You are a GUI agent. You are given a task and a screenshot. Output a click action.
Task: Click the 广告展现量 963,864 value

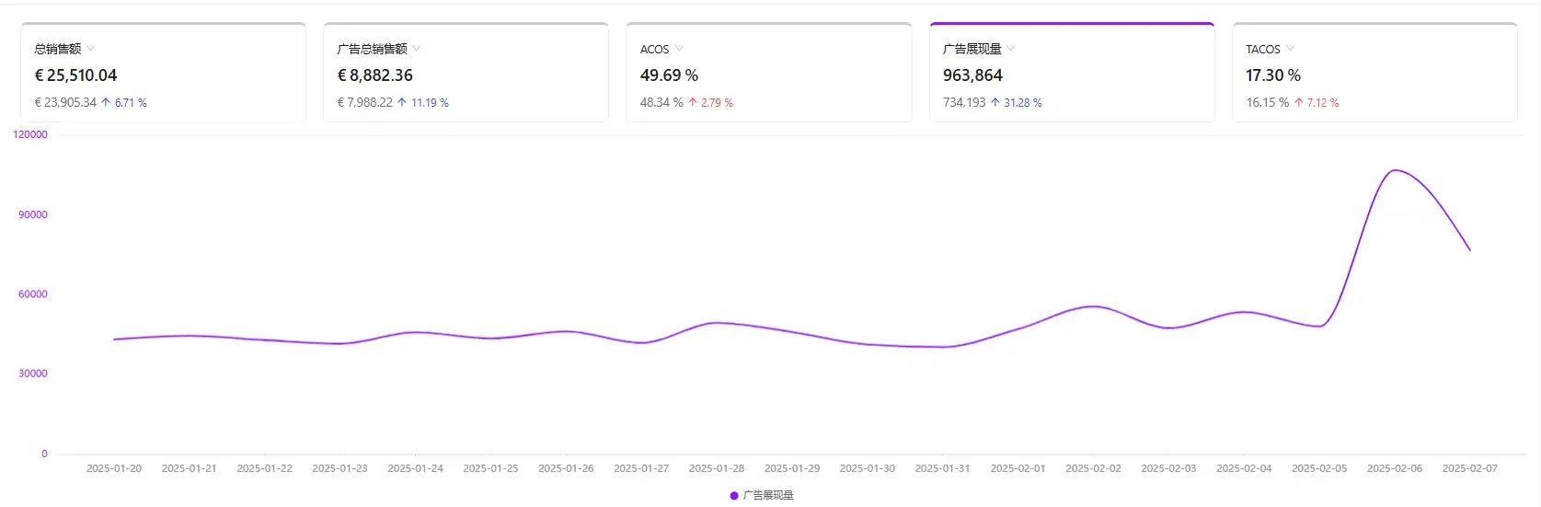pyautogui.click(x=972, y=75)
